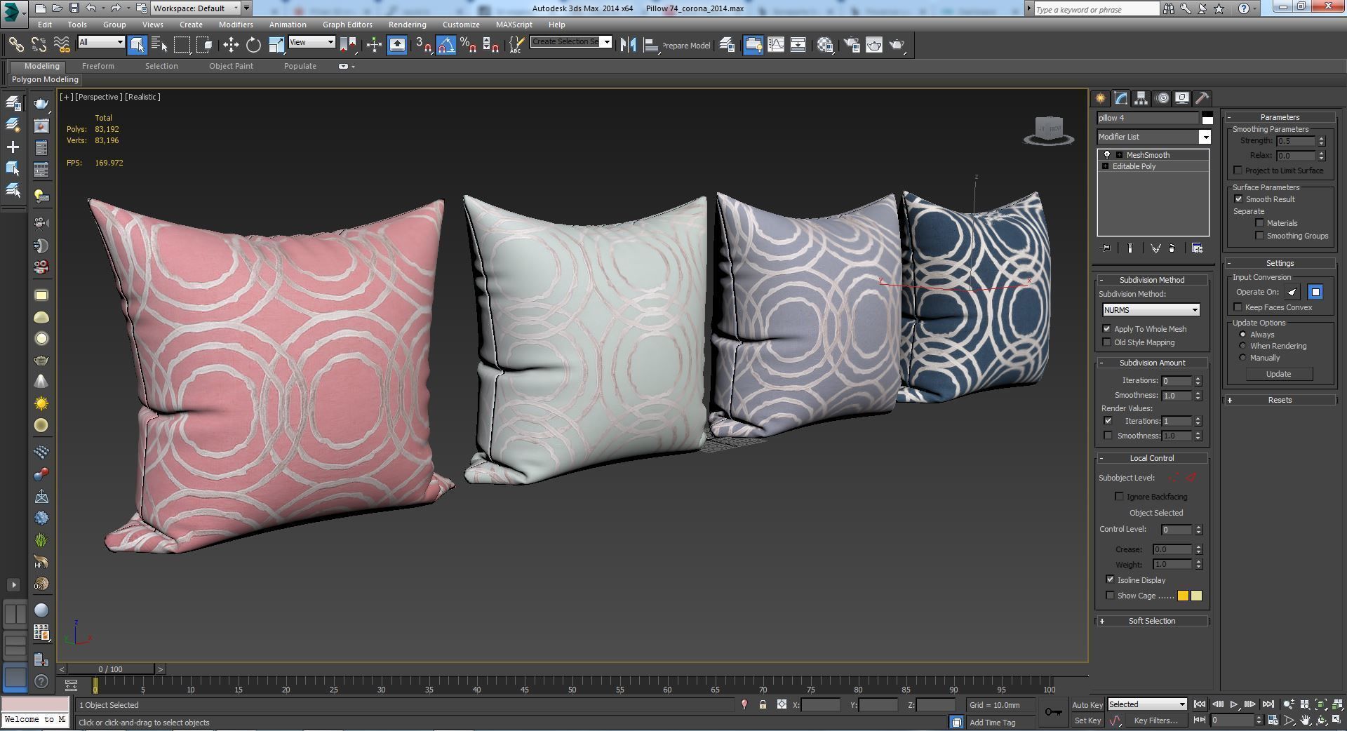Open the Render Setup dialog
The height and width of the screenshot is (731, 1347).
click(852, 45)
